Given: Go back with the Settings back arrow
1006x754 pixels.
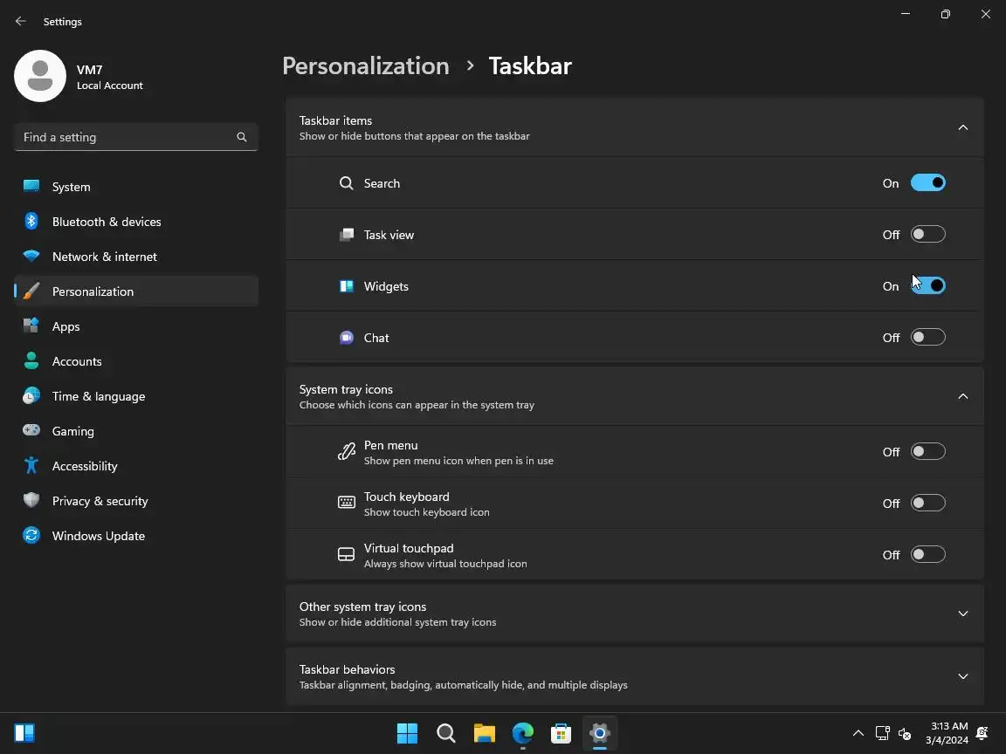Looking at the screenshot, I should tap(21, 21).
